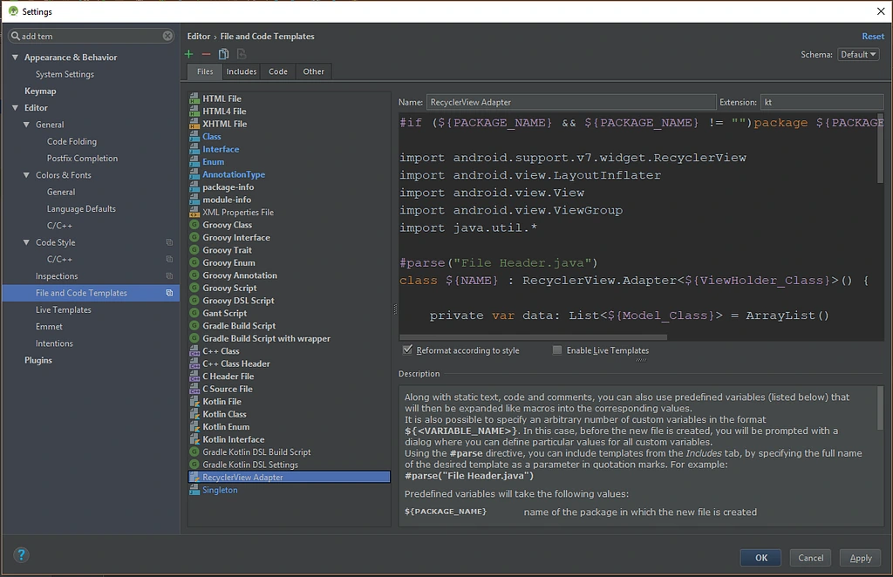The image size is (893, 577).
Task: Select Postfix Completion settings item
Action: tap(82, 158)
